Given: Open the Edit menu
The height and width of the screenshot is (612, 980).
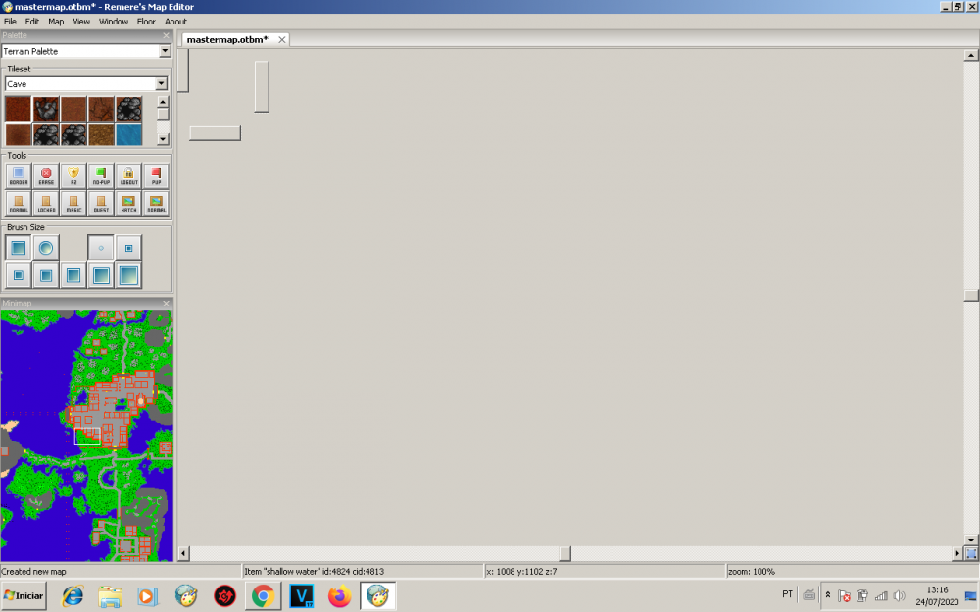Looking at the screenshot, I should pyautogui.click(x=32, y=22).
